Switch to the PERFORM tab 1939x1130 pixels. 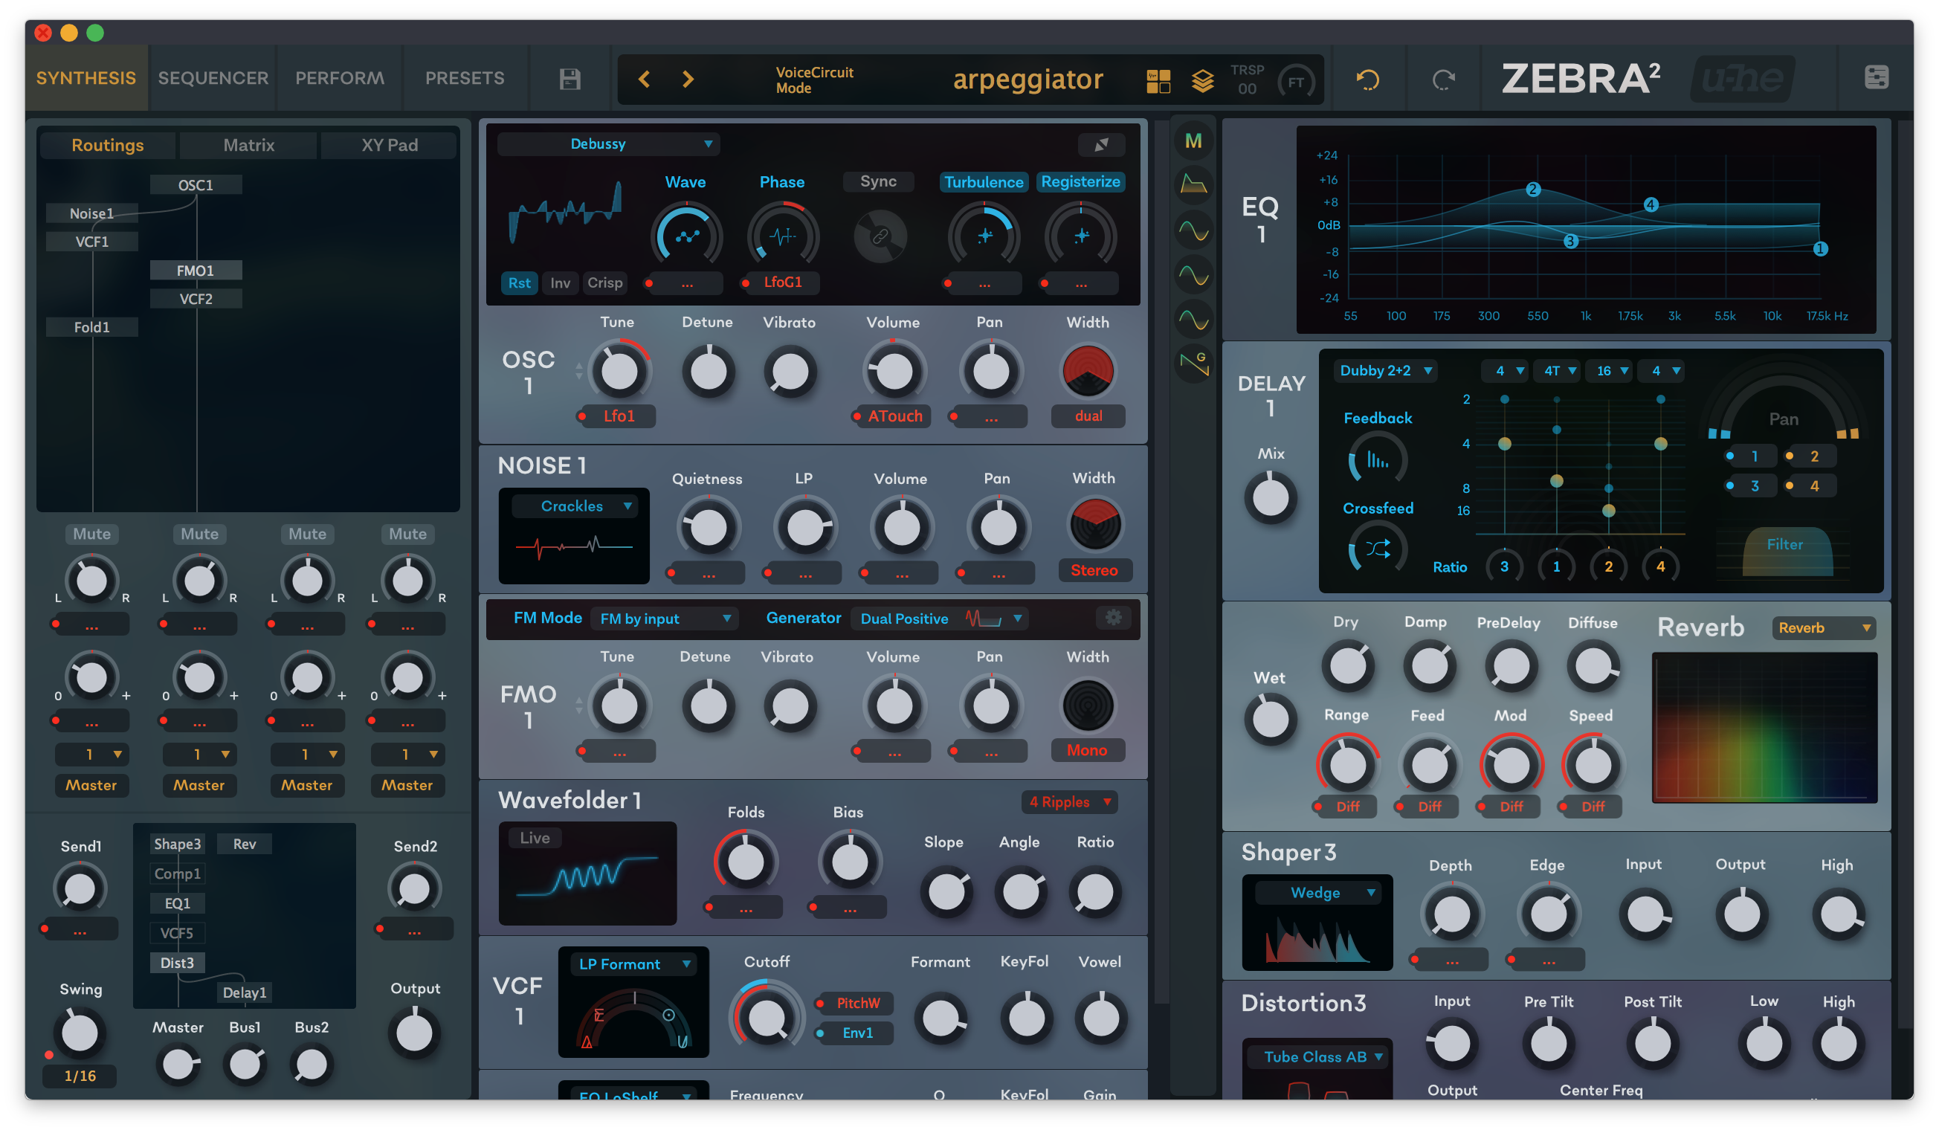point(339,78)
